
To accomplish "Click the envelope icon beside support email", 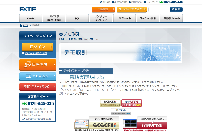I will tap(23, 119).
